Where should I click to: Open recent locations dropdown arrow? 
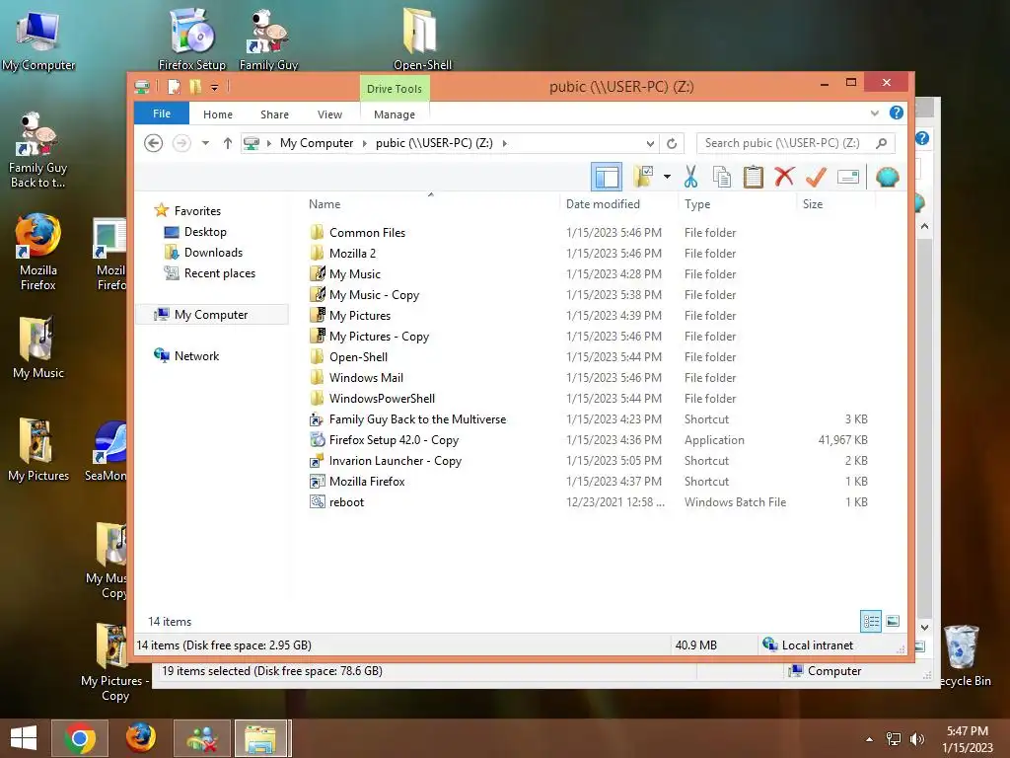tap(205, 143)
